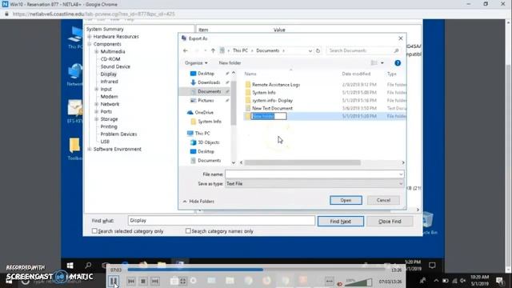Open the Recycle Bin desktop icon
Viewport: 512px width, 288px height.
pos(429,223)
